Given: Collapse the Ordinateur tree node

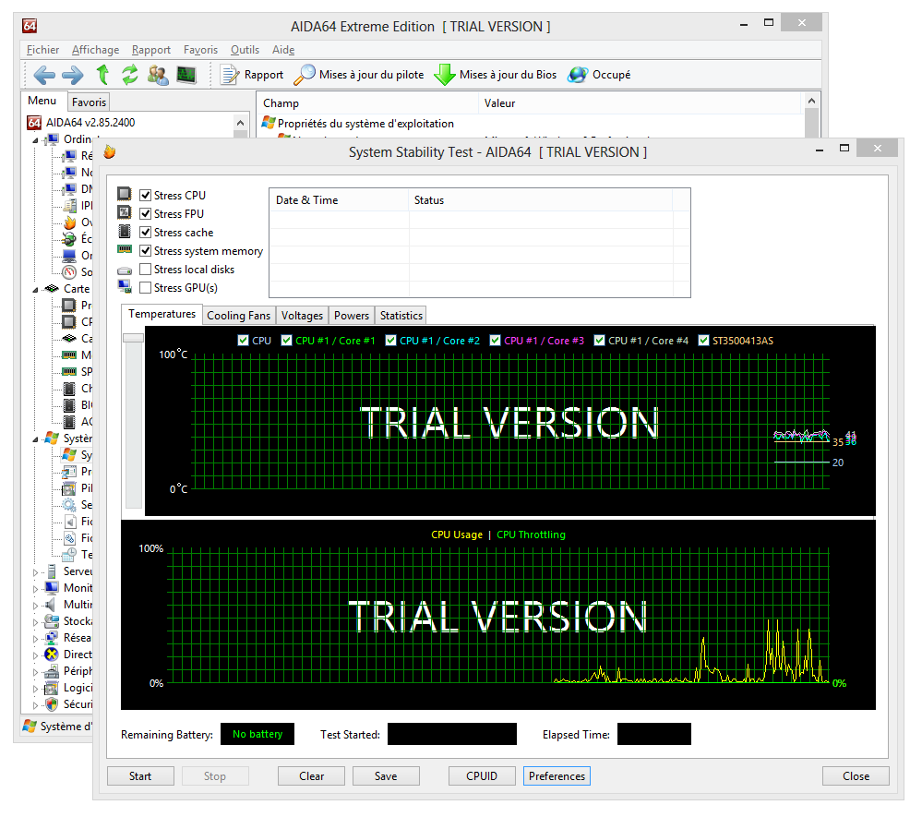Looking at the screenshot, I should point(35,140).
